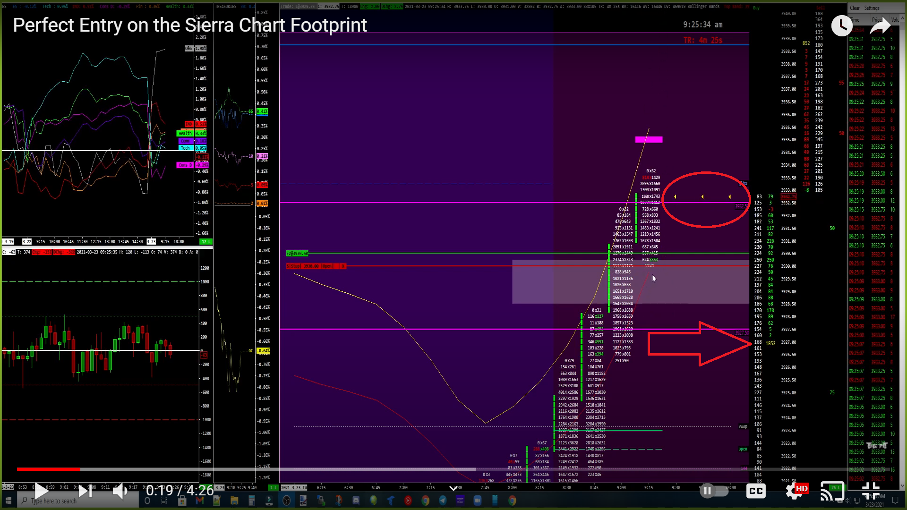Click the 9:25:34 am clock text
Viewport: 907px width, 510px height.
coord(702,25)
